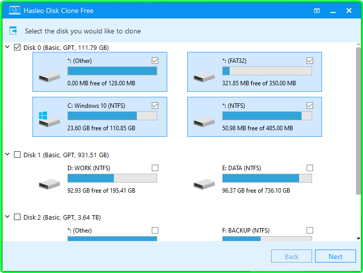Enable the D: WORK partition checkbox
The width and height of the screenshot is (363, 273).
pos(155,168)
